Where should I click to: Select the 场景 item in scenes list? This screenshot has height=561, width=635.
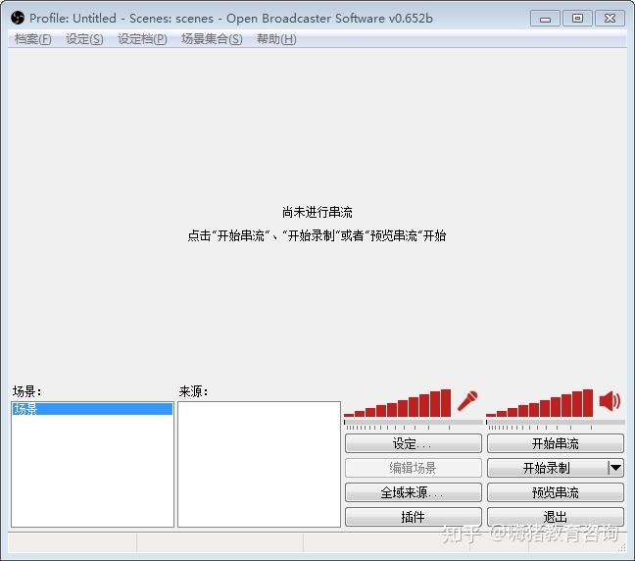pyautogui.click(x=92, y=409)
